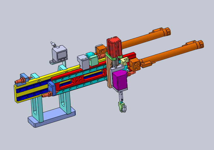
Task: Select the blue sensor bracket at far left
Action: point(24,79)
